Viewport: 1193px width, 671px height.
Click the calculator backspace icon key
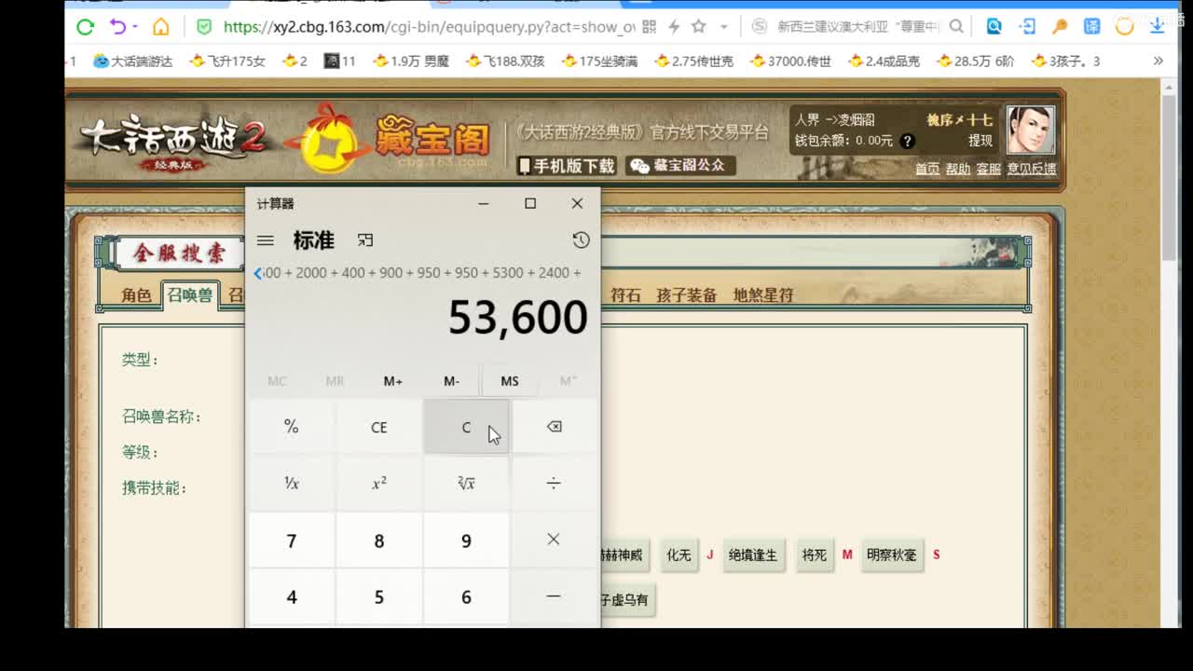[554, 427]
